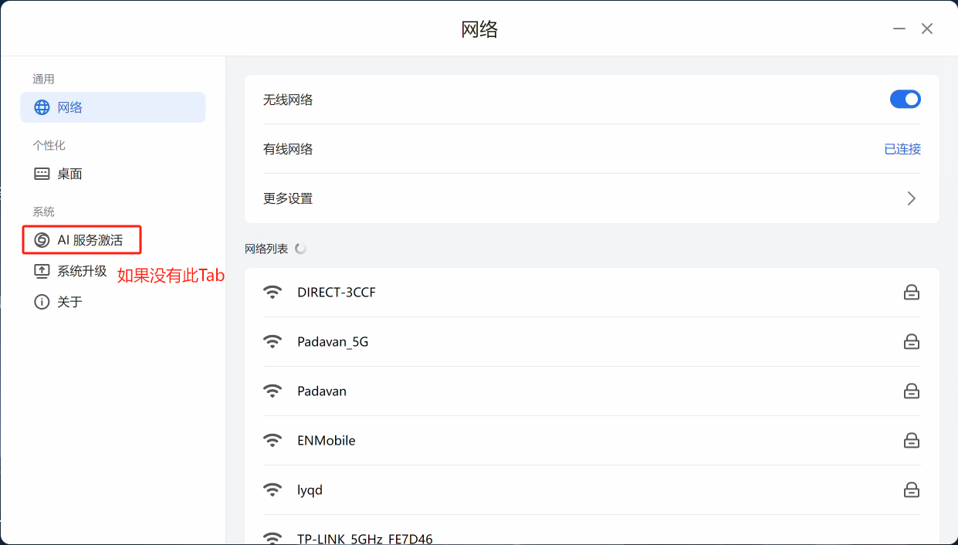
Task: Click the desktop icon beside 桌面
Action: pyautogui.click(x=42, y=174)
